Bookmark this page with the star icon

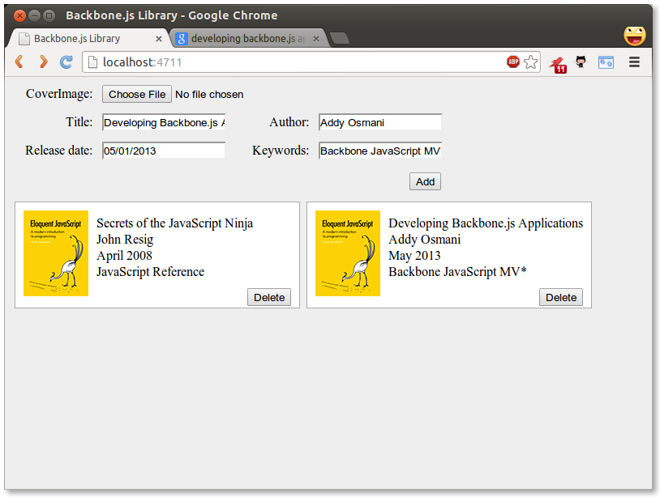[x=530, y=62]
